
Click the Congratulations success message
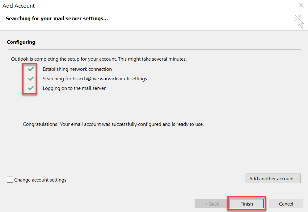(x=113, y=124)
